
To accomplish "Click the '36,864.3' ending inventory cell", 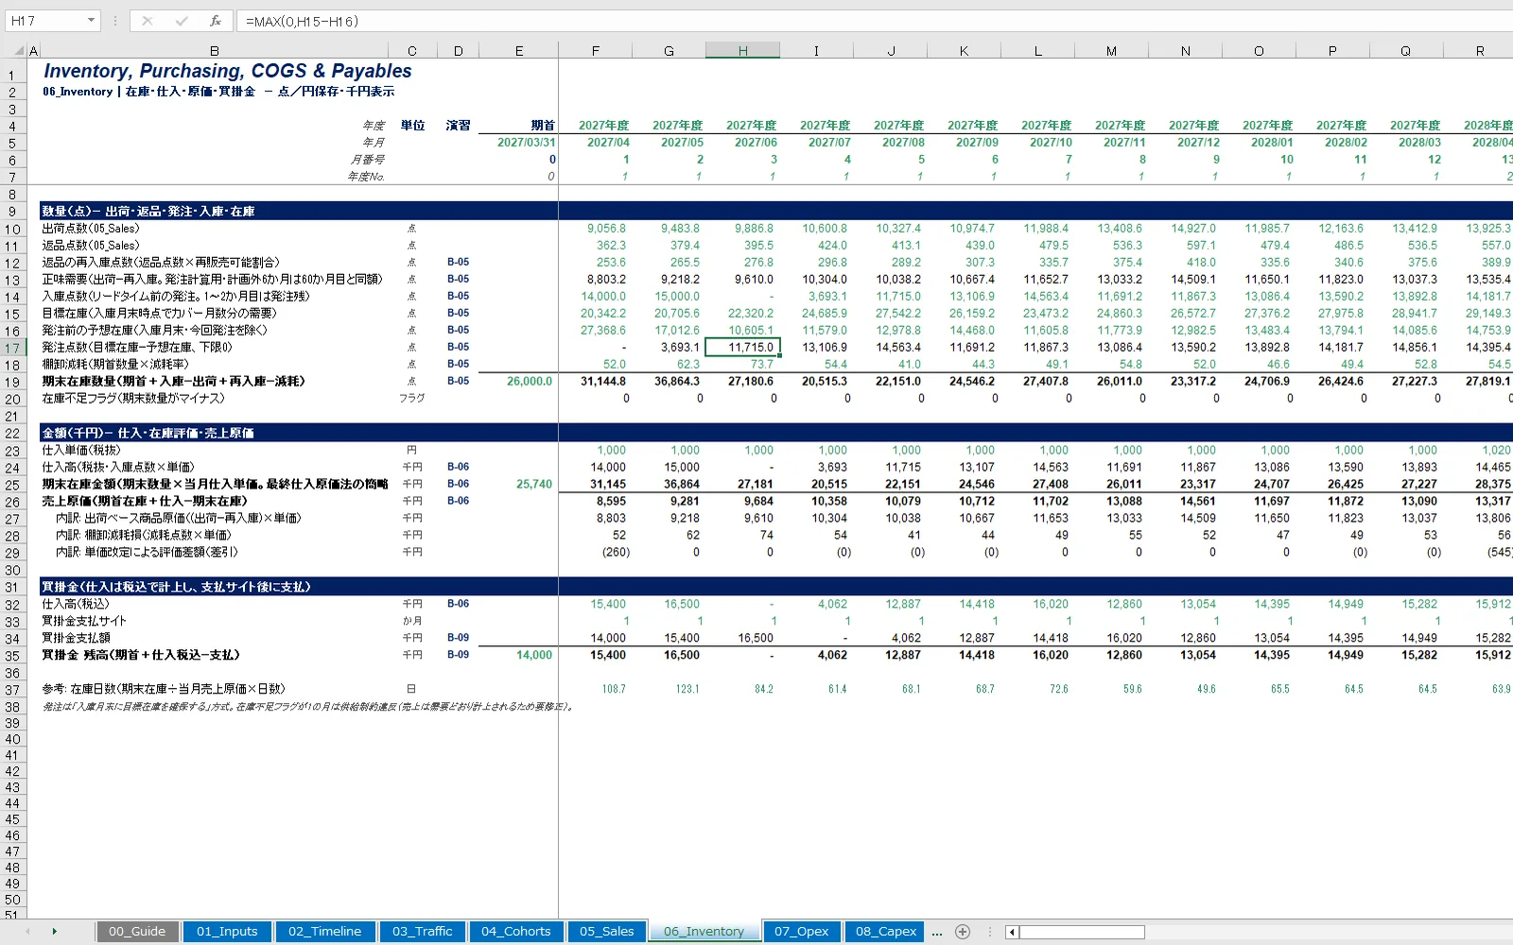I will click(x=669, y=381).
